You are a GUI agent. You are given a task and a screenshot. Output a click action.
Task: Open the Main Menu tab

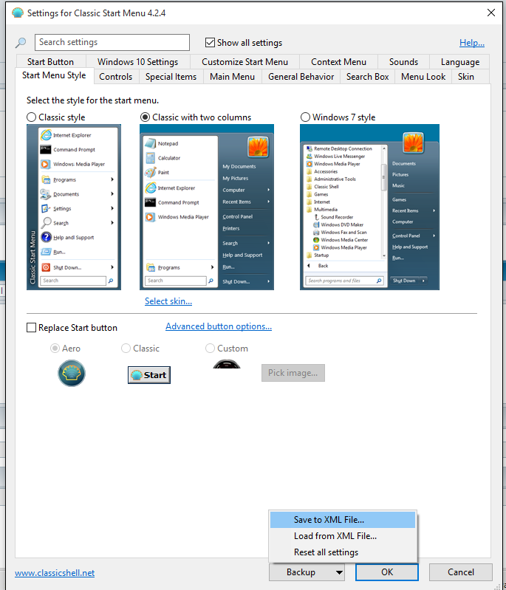click(x=232, y=77)
